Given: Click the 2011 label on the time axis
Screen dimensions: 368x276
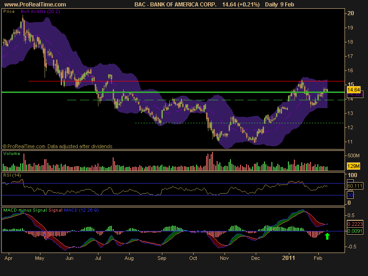Looking at the screenshot, I should pos(288,258).
